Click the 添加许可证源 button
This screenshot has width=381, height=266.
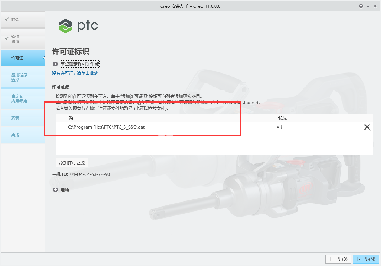pyautogui.click(x=72, y=162)
